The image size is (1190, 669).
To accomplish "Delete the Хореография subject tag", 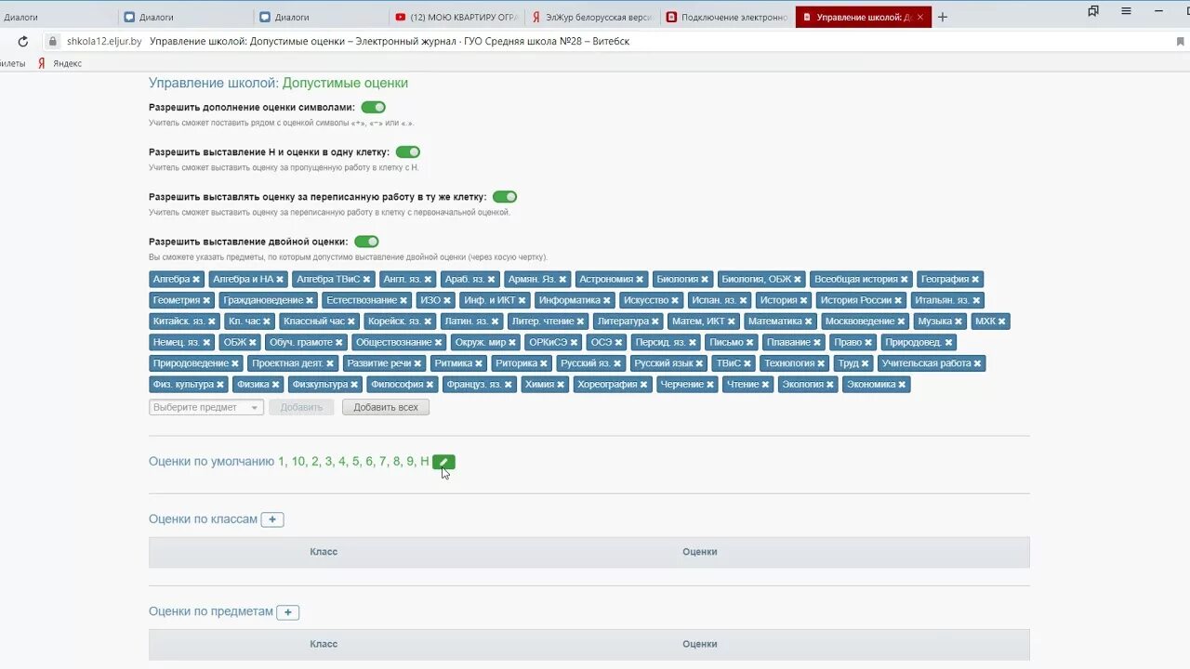I will (x=644, y=385).
